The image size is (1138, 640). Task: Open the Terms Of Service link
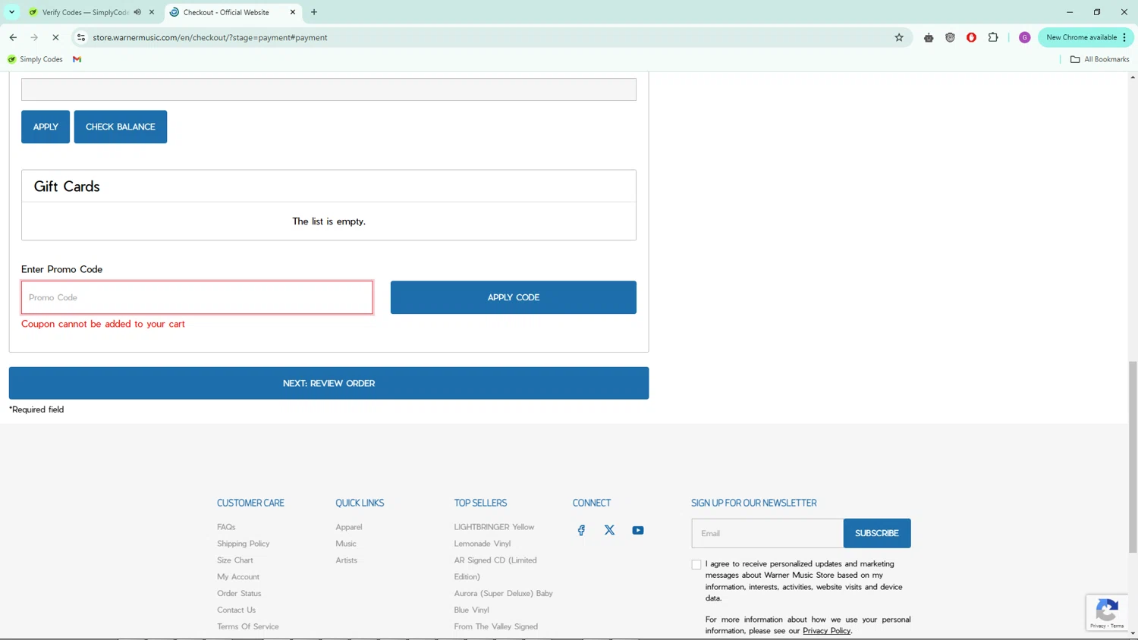248,626
